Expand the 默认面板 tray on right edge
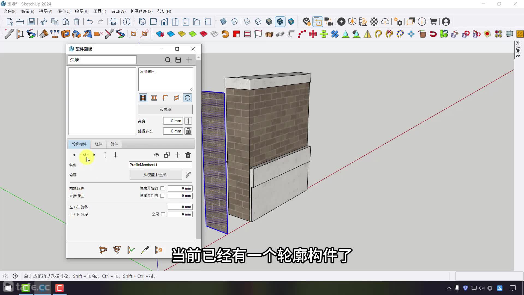 [x=518, y=49]
